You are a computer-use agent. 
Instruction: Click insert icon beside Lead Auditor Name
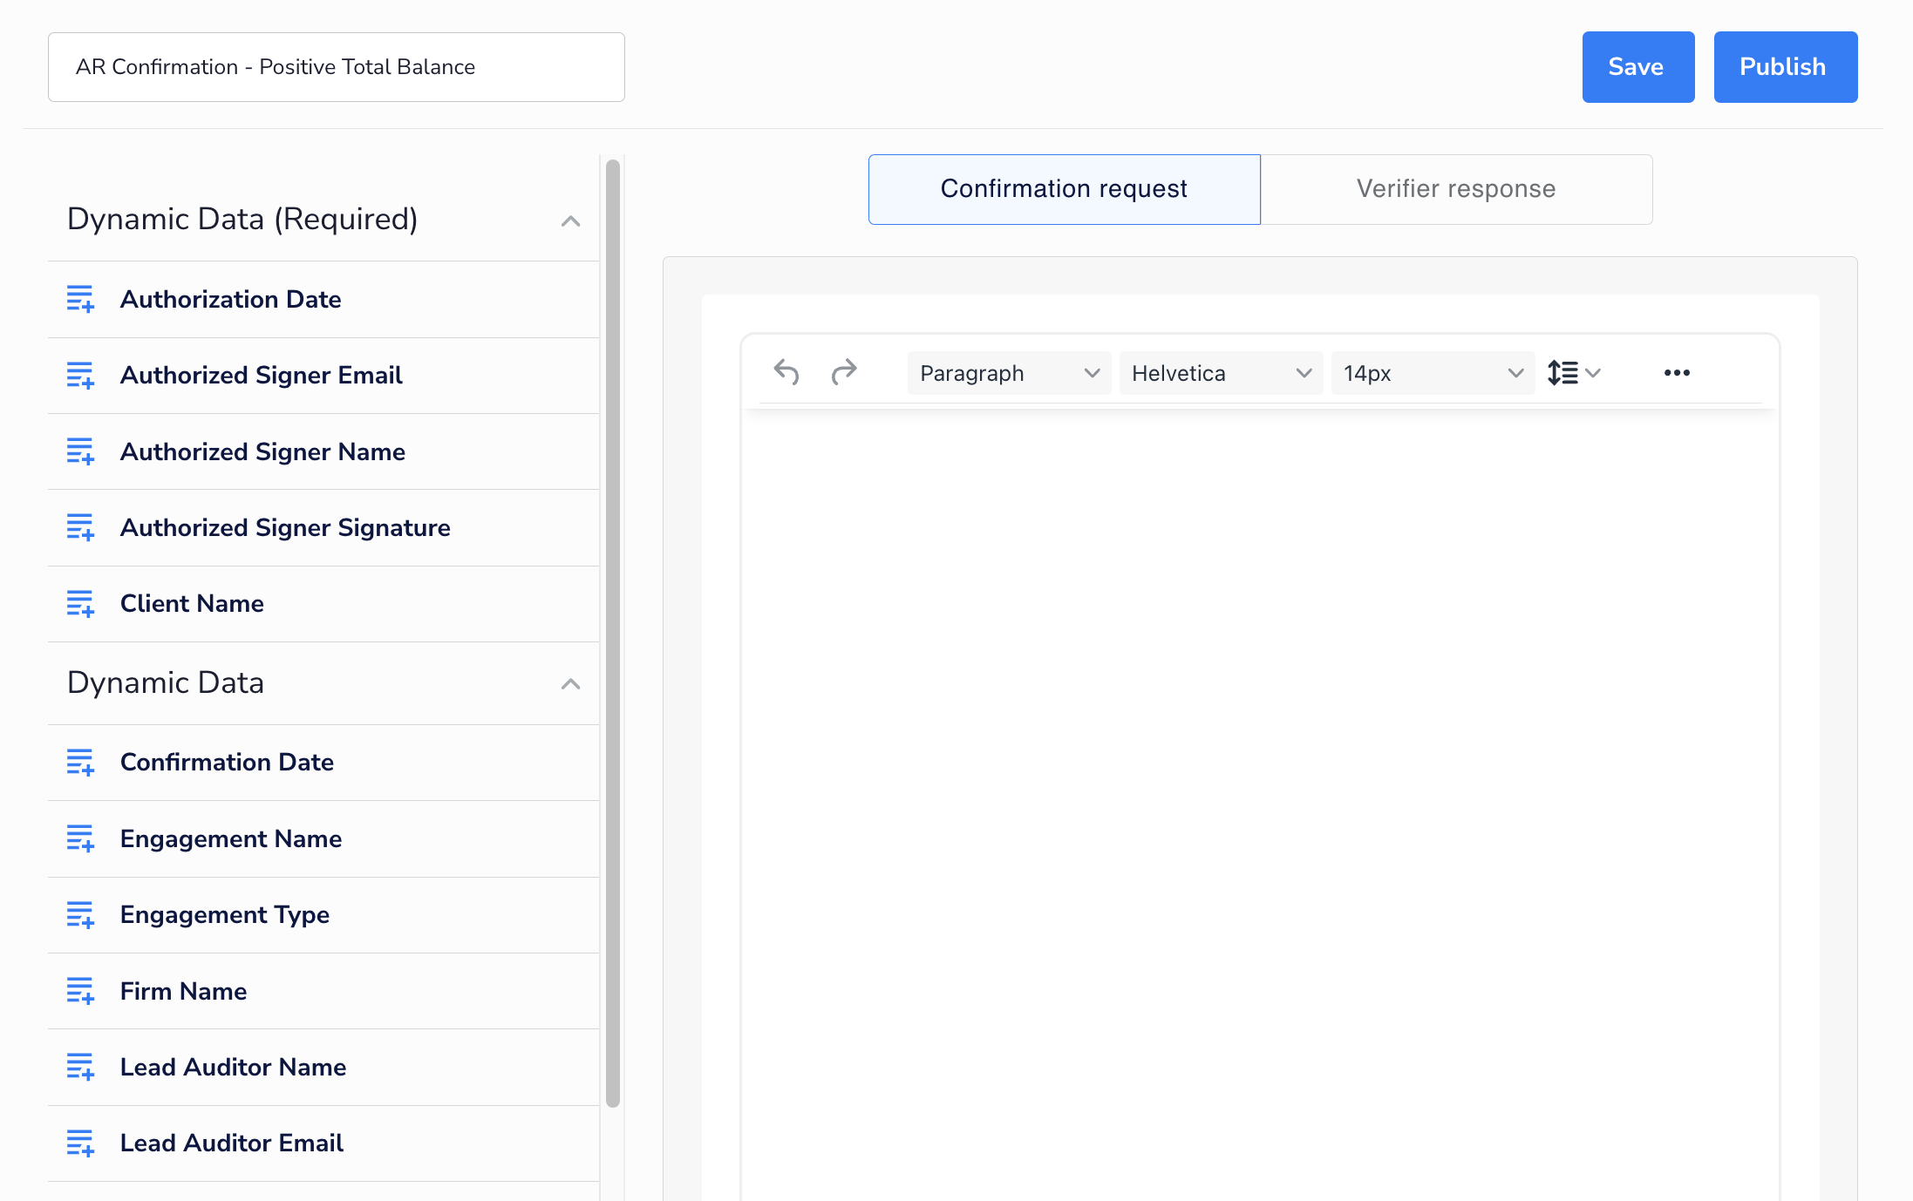tap(80, 1067)
